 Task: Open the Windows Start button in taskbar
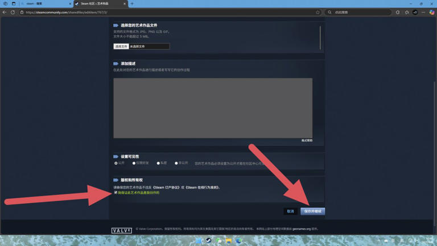pos(199,240)
